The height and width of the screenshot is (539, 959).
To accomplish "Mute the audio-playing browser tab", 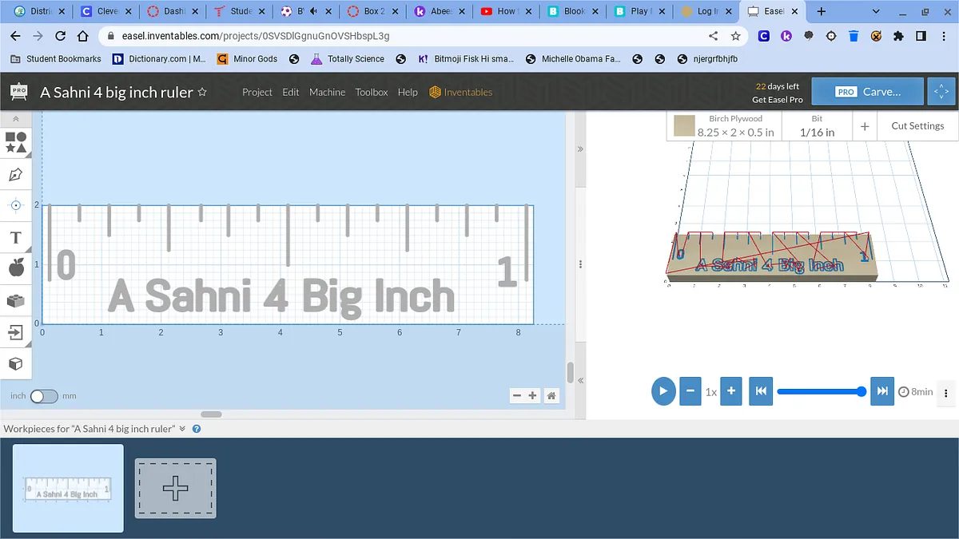I will (x=312, y=12).
